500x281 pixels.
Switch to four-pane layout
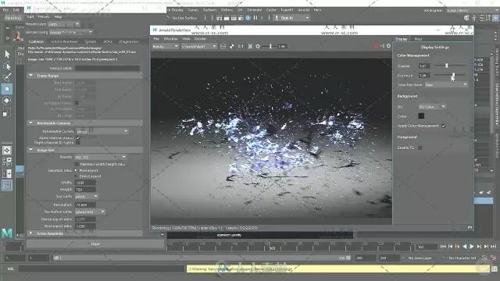[7, 162]
